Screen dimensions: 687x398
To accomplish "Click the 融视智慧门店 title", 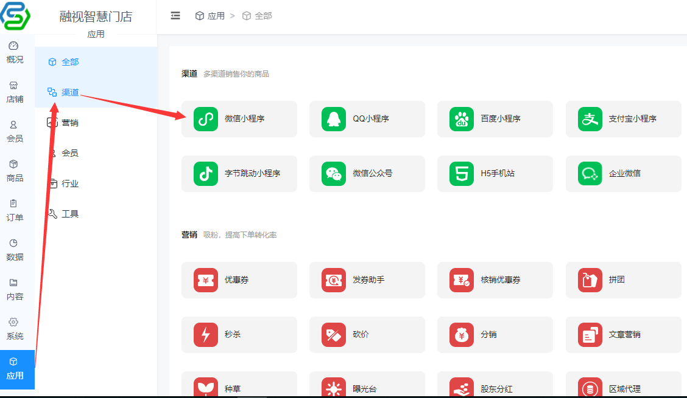I will [96, 16].
